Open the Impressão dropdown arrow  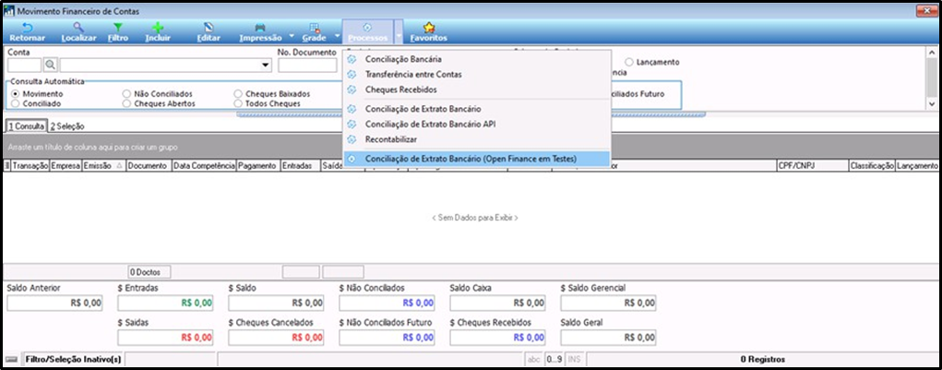[x=292, y=35]
